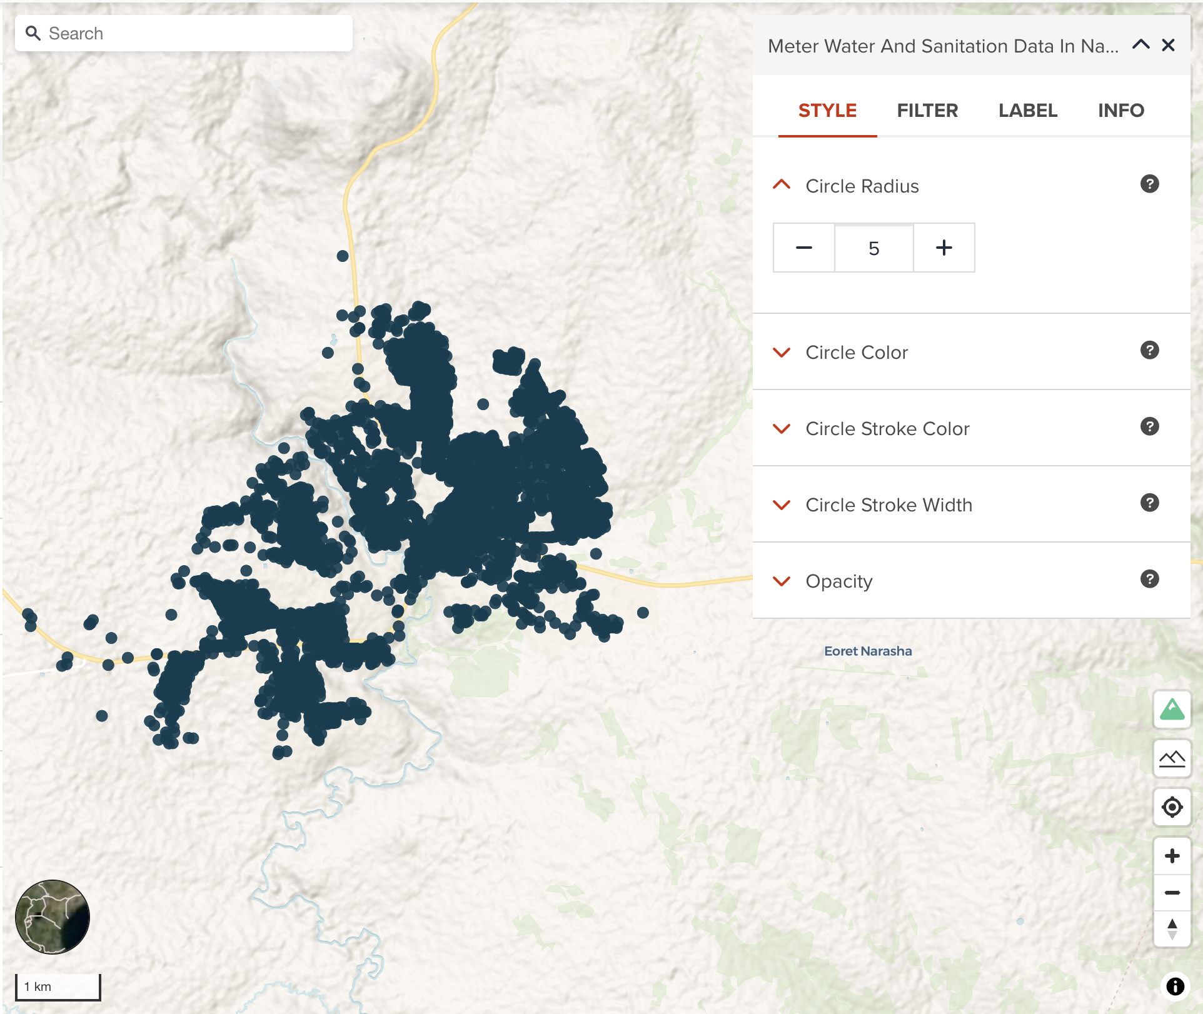The image size is (1203, 1014).
Task: Zoom in with the map plus button
Action: [1171, 856]
